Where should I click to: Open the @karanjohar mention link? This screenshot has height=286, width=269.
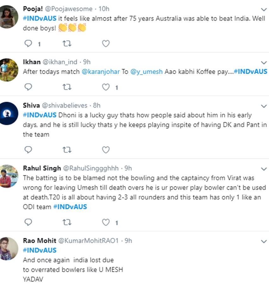click(101, 72)
